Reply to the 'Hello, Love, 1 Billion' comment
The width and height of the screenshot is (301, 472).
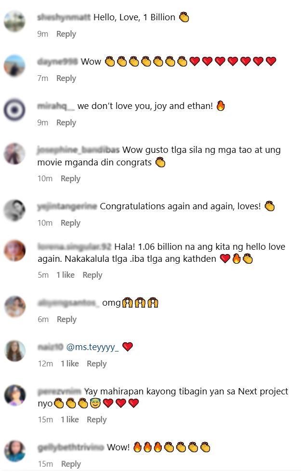coord(66,34)
